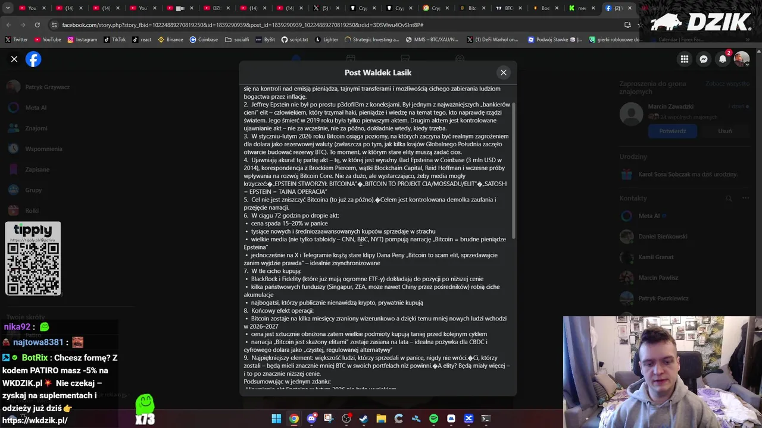762x428 pixels.
Task: Open the TikTok bookmark
Action: 115,40
